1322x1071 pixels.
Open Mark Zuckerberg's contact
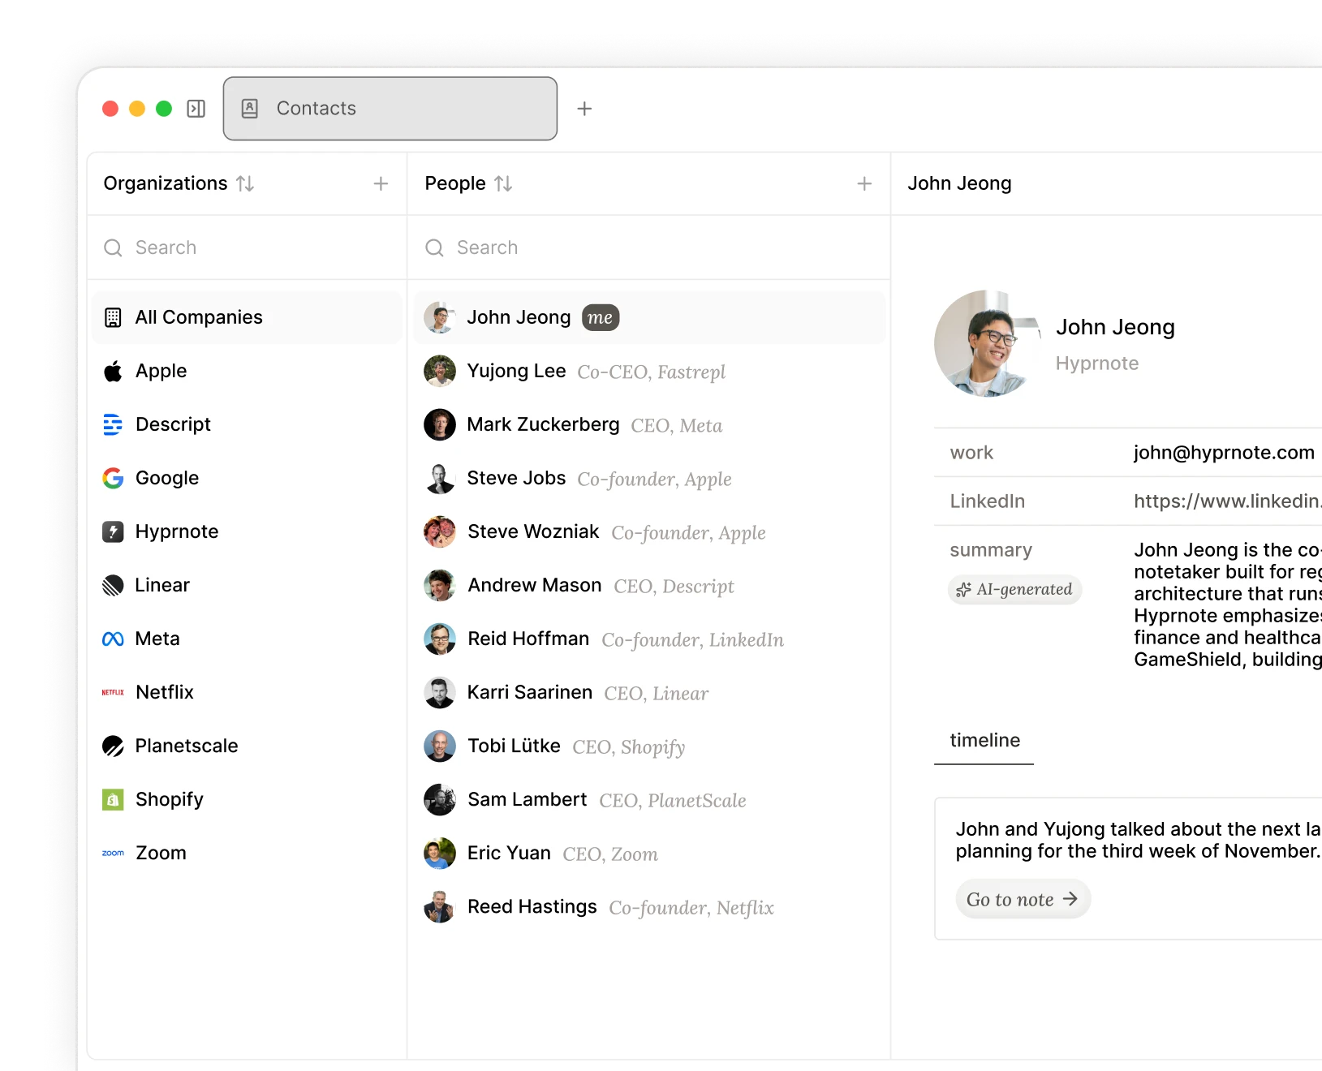tap(543, 424)
